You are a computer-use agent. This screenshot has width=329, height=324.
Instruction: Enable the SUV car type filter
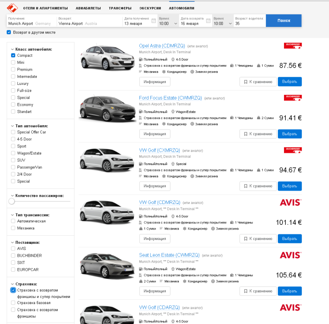[x=13, y=160]
